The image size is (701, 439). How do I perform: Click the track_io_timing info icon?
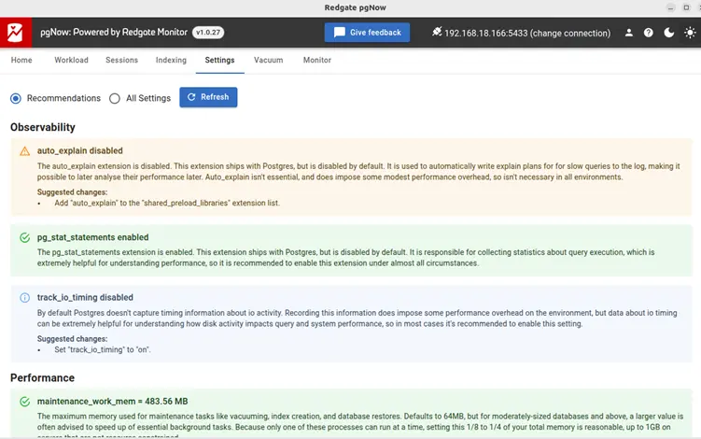tap(25, 298)
